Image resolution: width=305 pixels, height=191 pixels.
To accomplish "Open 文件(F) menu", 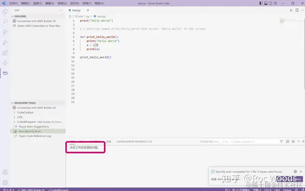I will click(14, 3).
